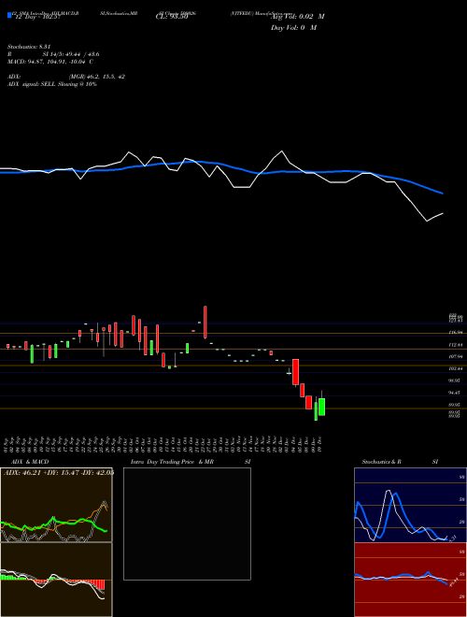Select the 'Avg Vol: 0.02 M' text

pyautogui.click(x=298, y=17)
